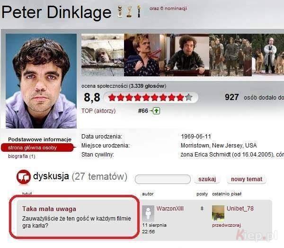Open the 'biografia (1)' menu item
This screenshot has height=248, width=284.
[x=22, y=156]
